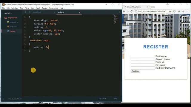Go back in the Chrome browser
The height and width of the screenshot is (107, 191).
point(124,11)
